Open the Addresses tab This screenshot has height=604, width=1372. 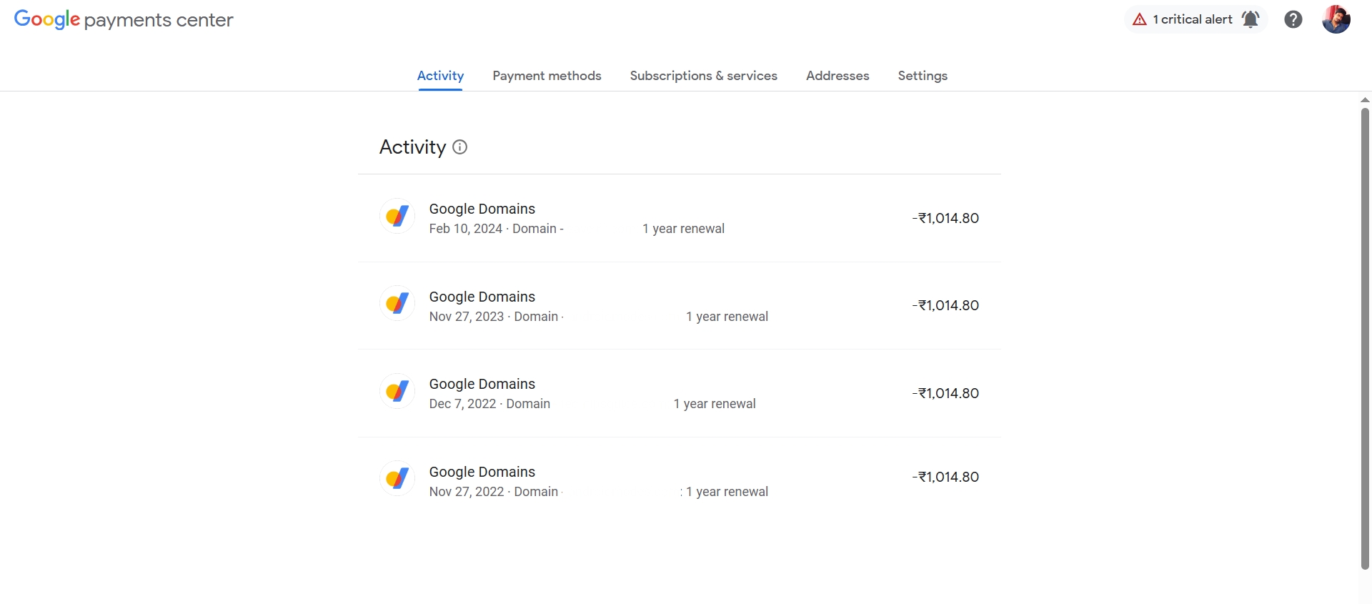837,76
